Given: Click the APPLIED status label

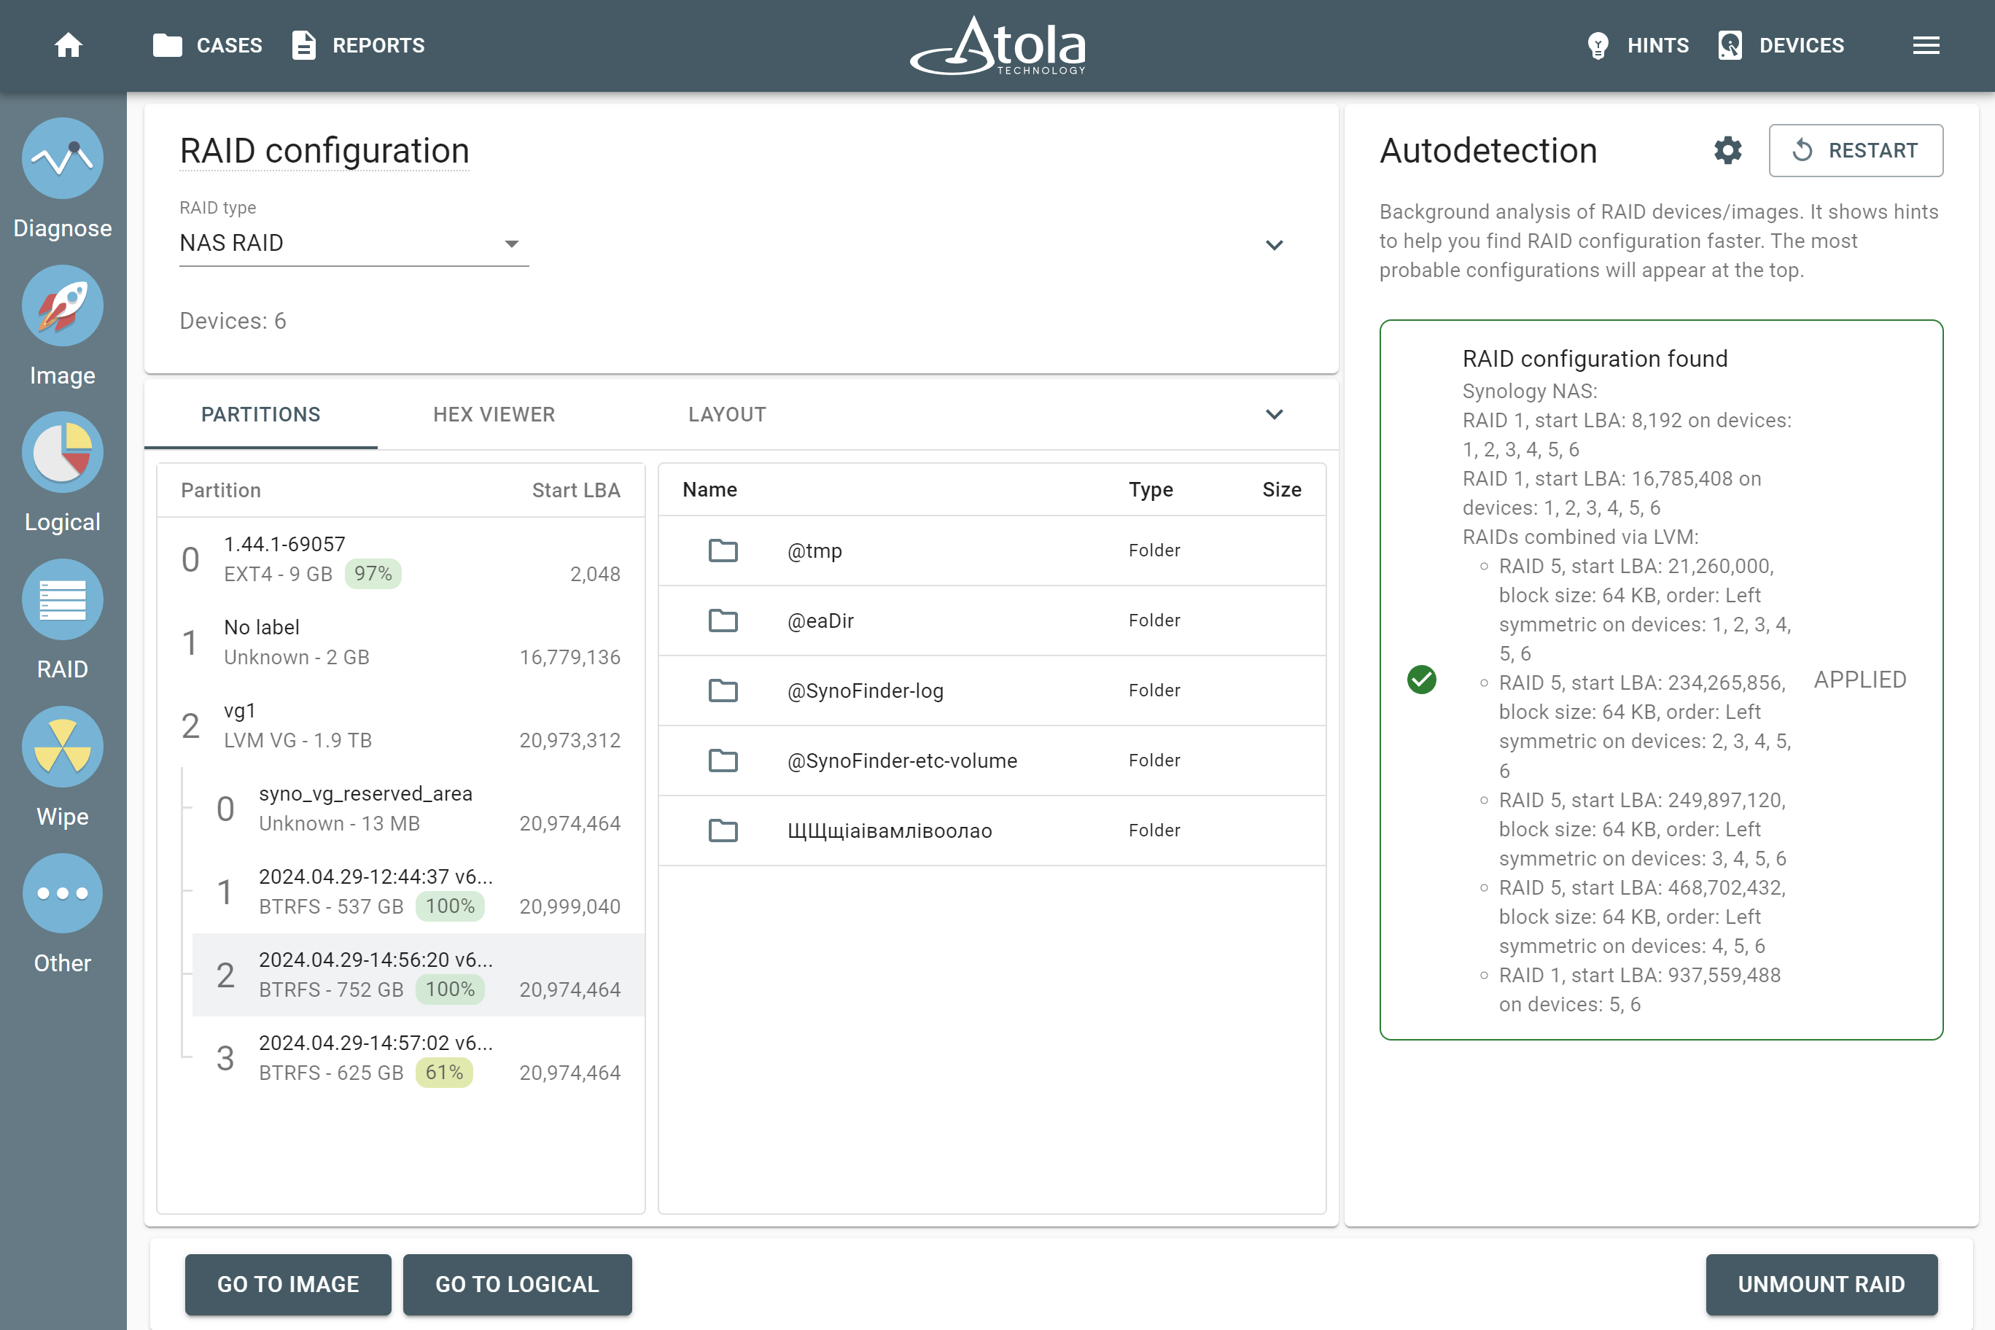Looking at the screenshot, I should pos(1860,680).
